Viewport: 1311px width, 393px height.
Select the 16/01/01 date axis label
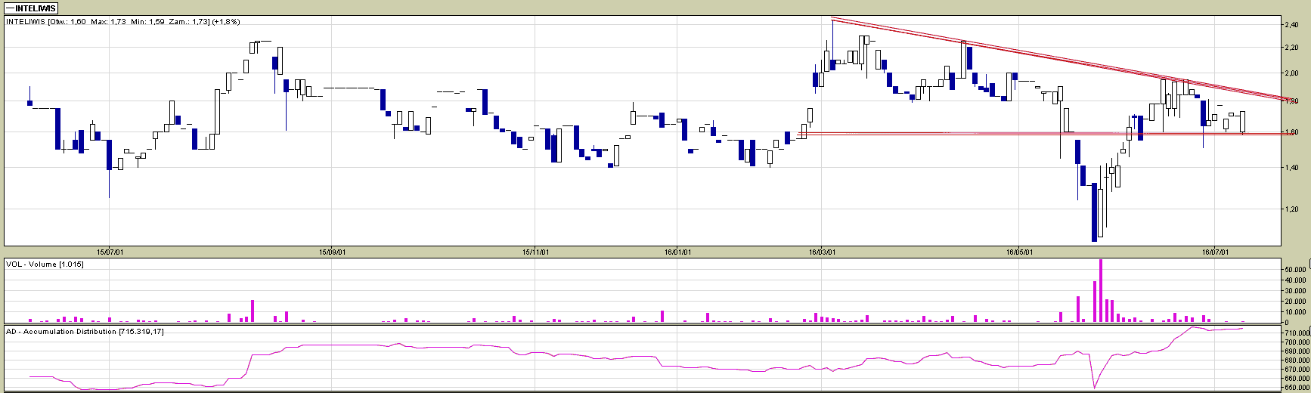pyautogui.click(x=677, y=252)
